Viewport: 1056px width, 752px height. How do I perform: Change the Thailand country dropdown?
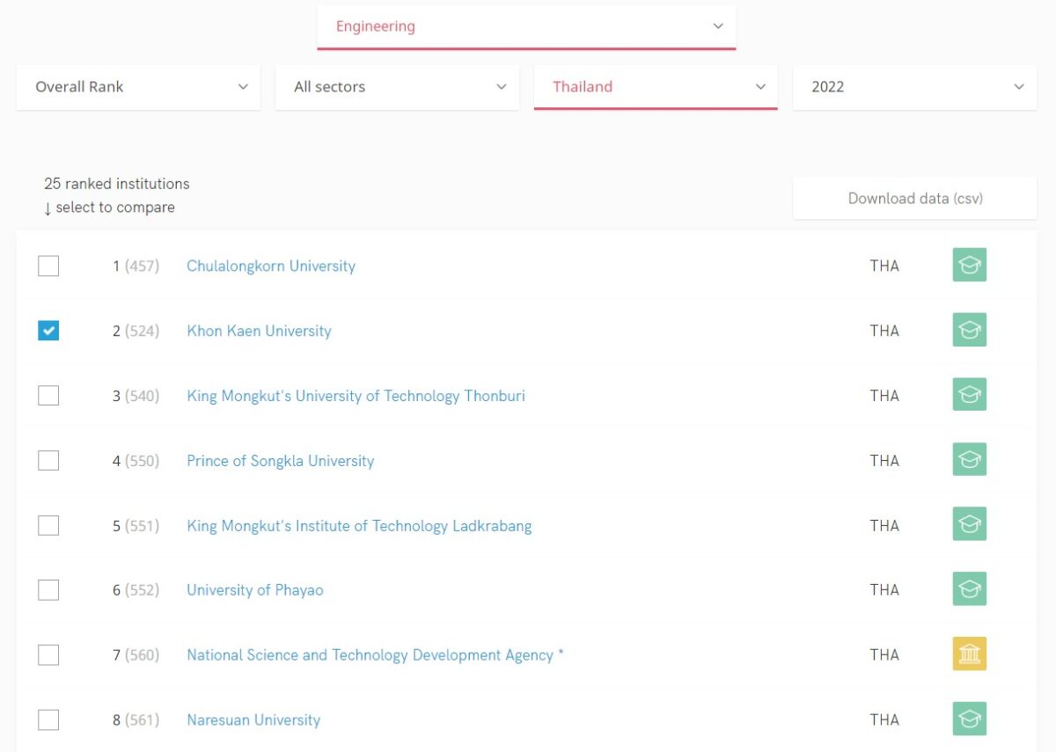coord(656,87)
